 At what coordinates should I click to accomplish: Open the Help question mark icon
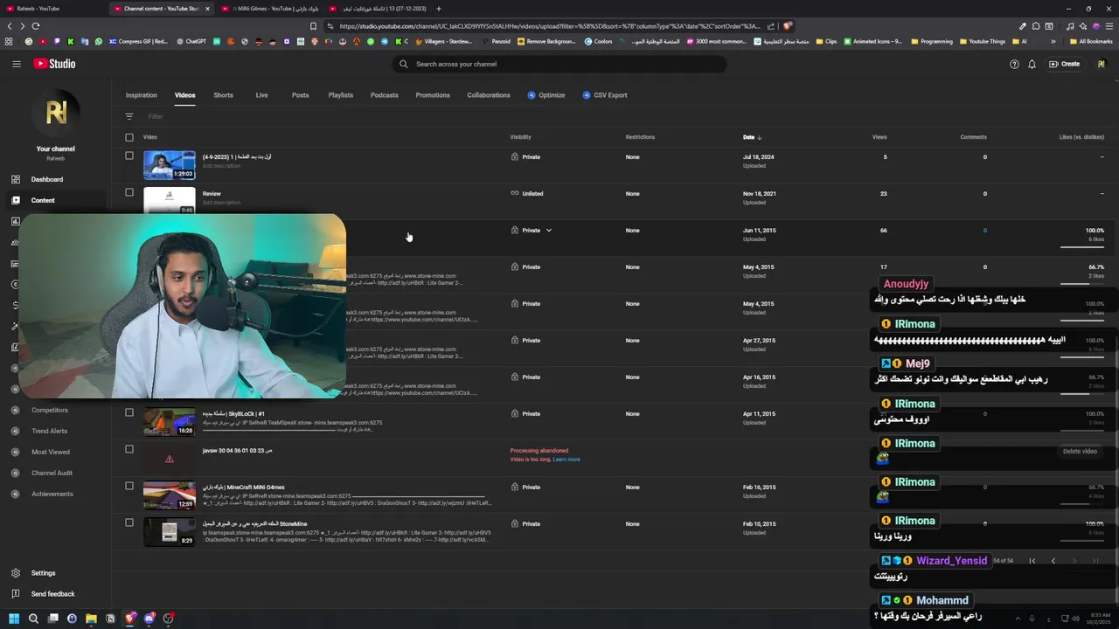1014,64
